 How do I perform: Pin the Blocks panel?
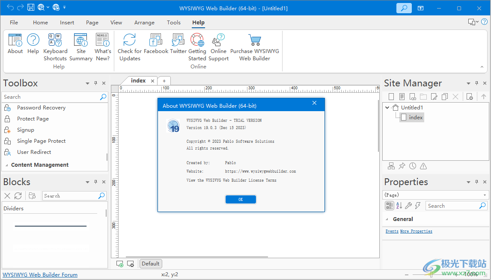(95, 182)
